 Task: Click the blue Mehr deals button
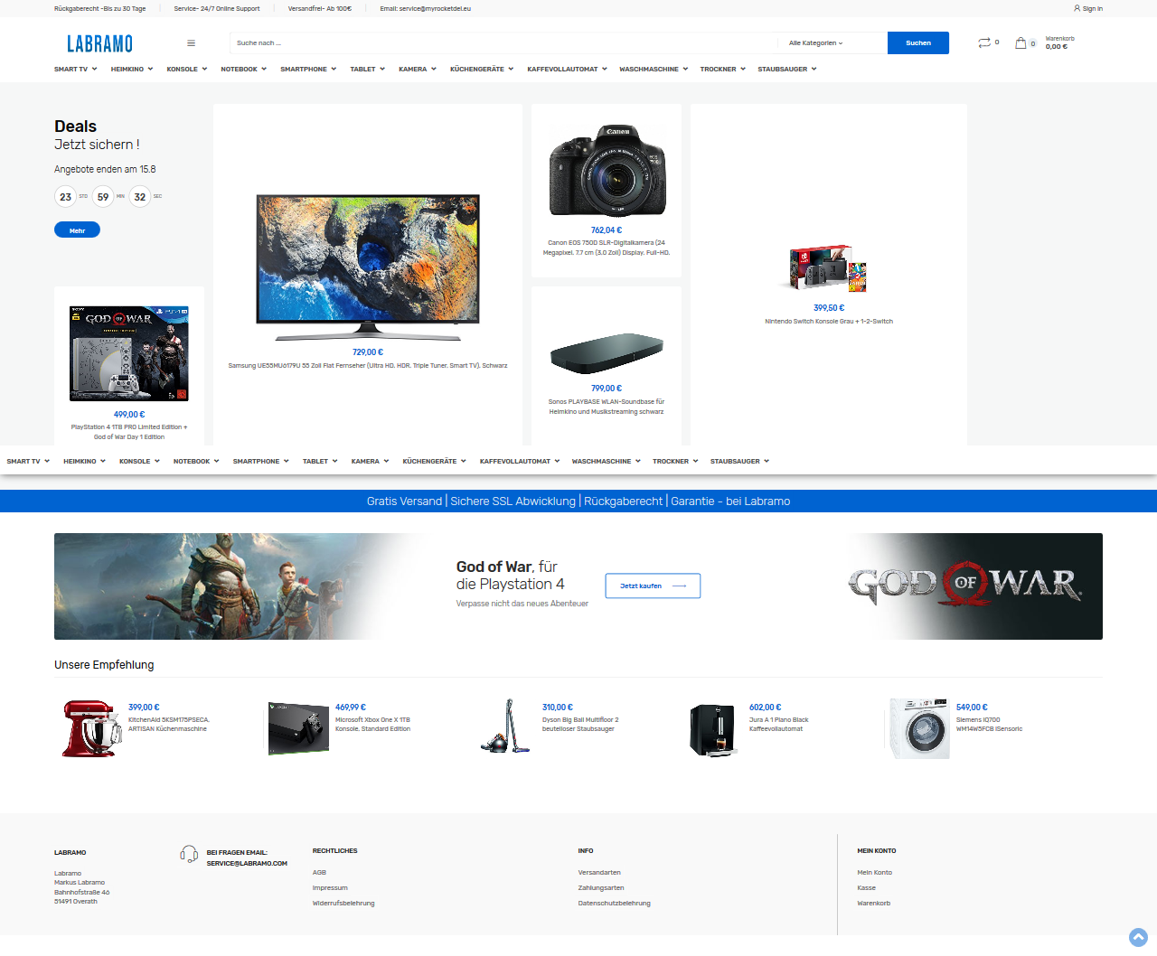click(77, 230)
